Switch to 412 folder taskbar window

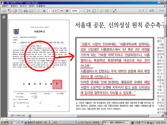click(63, 123)
